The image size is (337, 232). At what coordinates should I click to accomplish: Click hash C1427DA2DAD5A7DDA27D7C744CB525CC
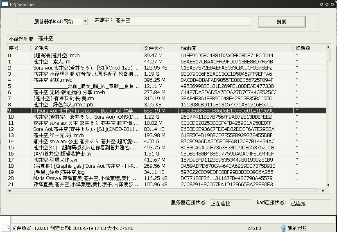pos(228,92)
